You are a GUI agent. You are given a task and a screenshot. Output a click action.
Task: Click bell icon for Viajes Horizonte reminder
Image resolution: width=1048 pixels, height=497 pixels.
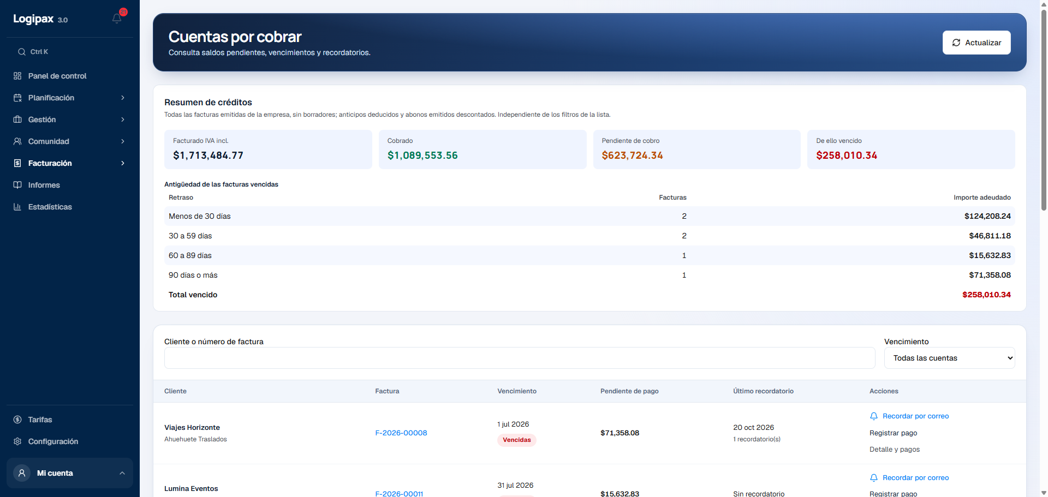[874, 416]
